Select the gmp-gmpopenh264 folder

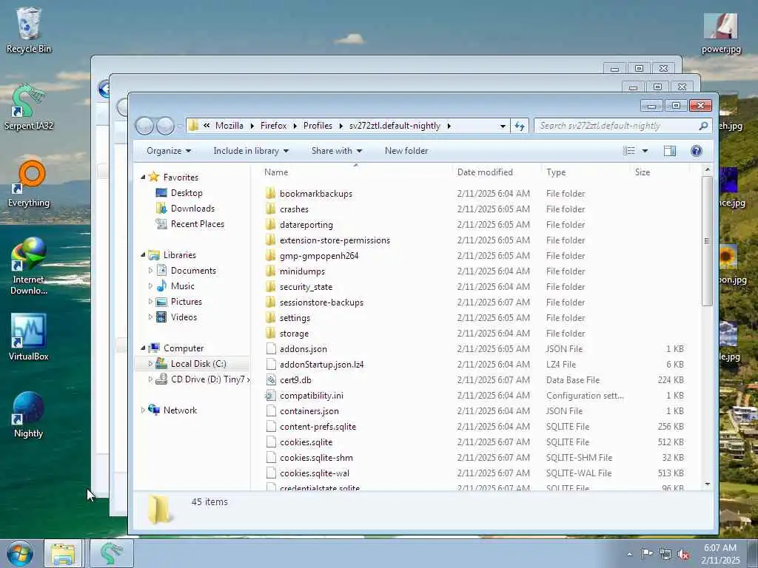[x=319, y=255]
